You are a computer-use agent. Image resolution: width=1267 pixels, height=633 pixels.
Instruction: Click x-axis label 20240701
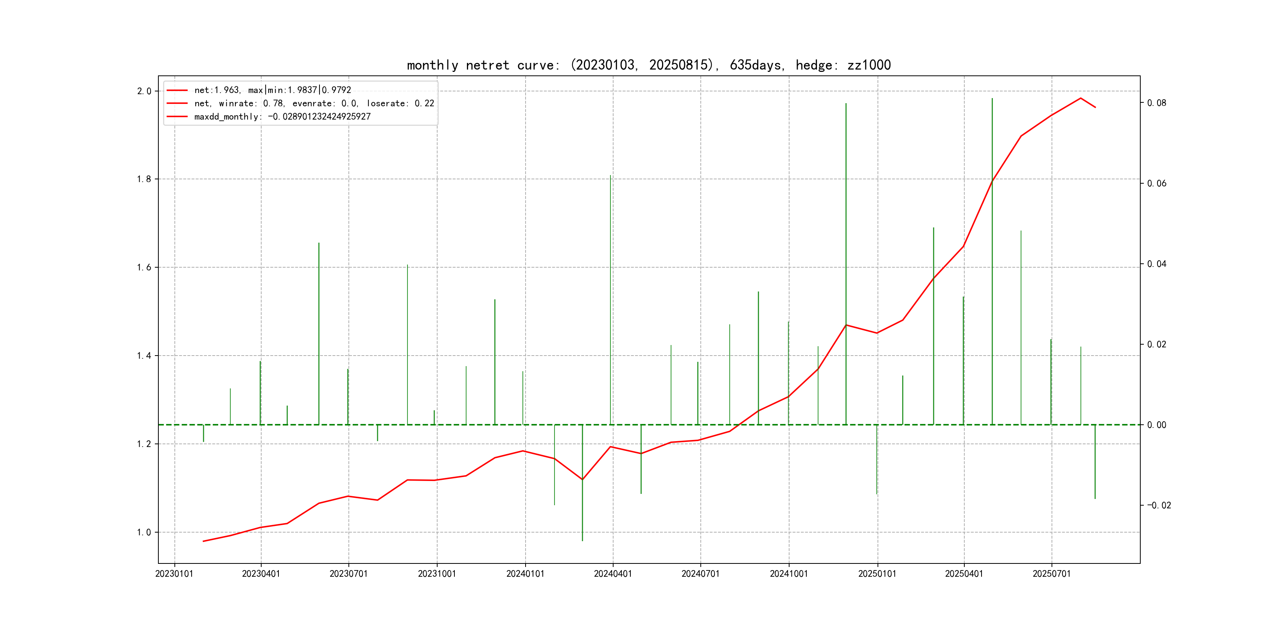pyautogui.click(x=700, y=574)
